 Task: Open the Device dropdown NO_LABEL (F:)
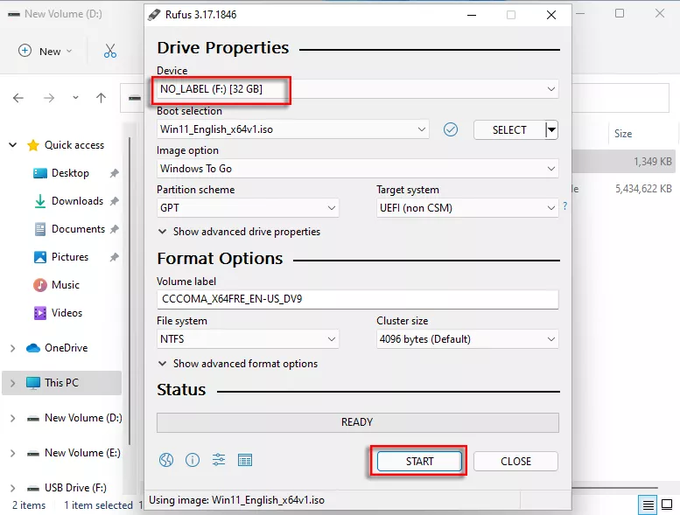pyautogui.click(x=357, y=89)
